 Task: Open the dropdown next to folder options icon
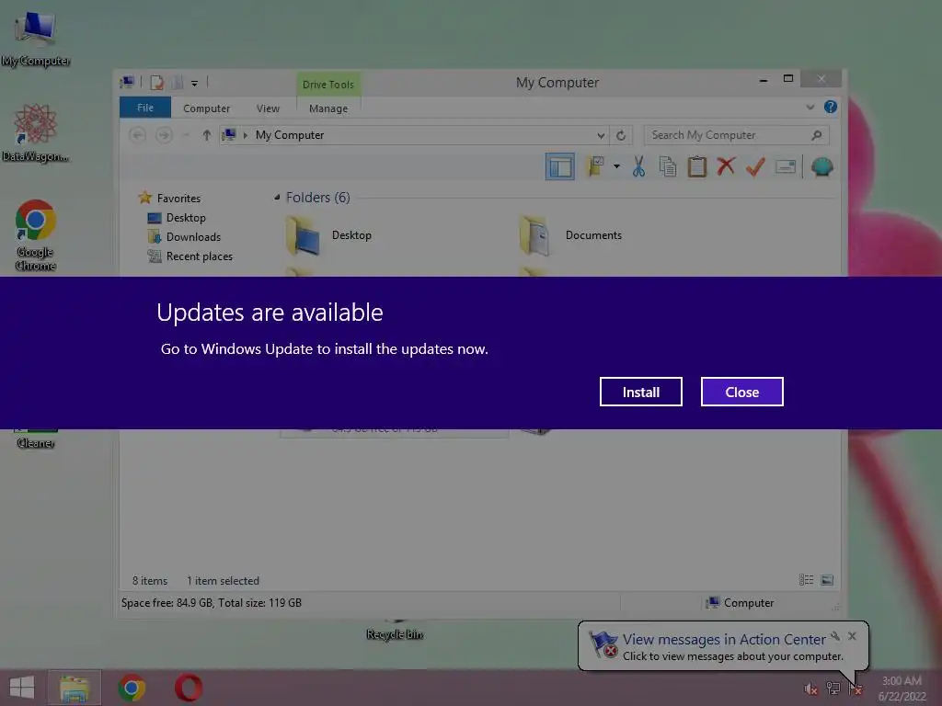tap(616, 166)
